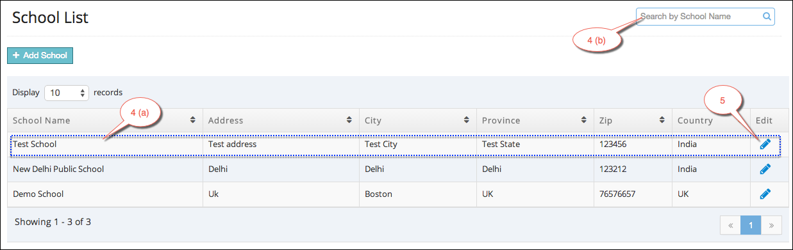Image resolution: width=793 pixels, height=250 pixels.
Task: Sort by School Name column arrows
Action: [x=193, y=120]
